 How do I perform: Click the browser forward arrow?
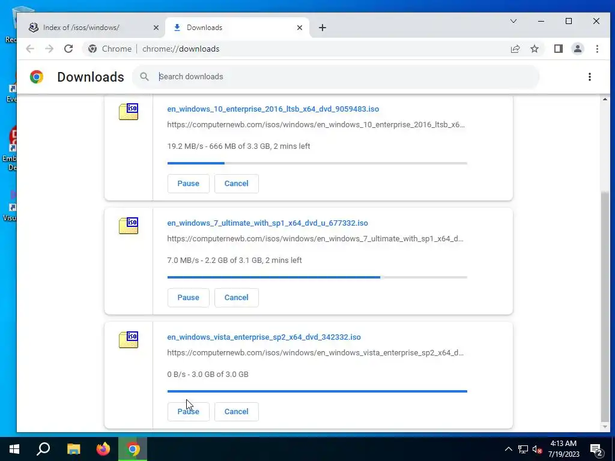(x=49, y=49)
